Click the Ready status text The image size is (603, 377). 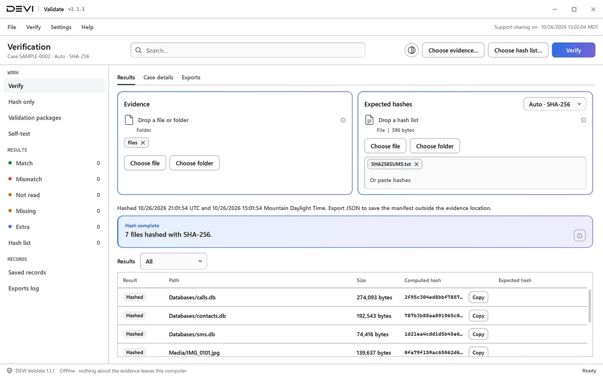[589, 371]
